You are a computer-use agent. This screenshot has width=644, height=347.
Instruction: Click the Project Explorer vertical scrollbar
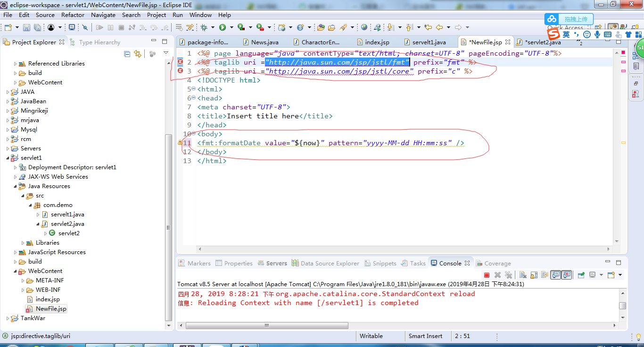click(x=168, y=229)
